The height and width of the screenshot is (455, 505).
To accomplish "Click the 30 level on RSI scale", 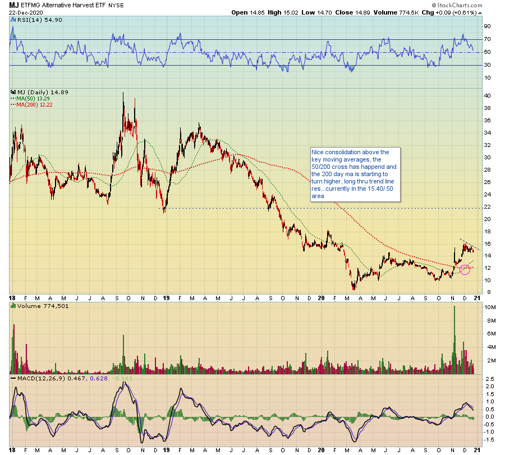I will coord(487,65).
